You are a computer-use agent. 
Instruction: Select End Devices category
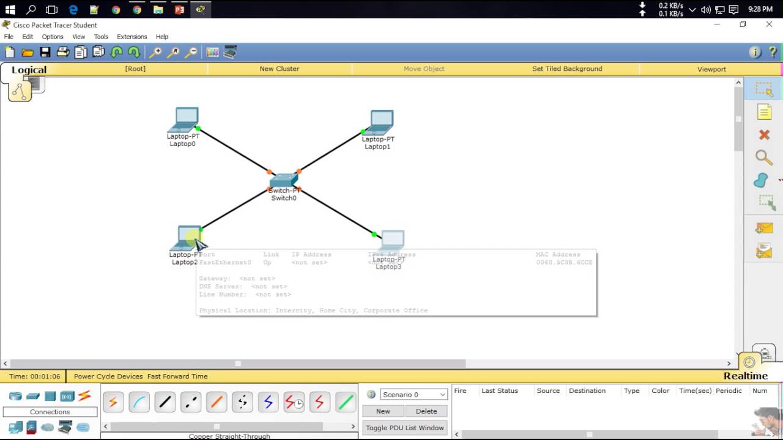coord(15,427)
